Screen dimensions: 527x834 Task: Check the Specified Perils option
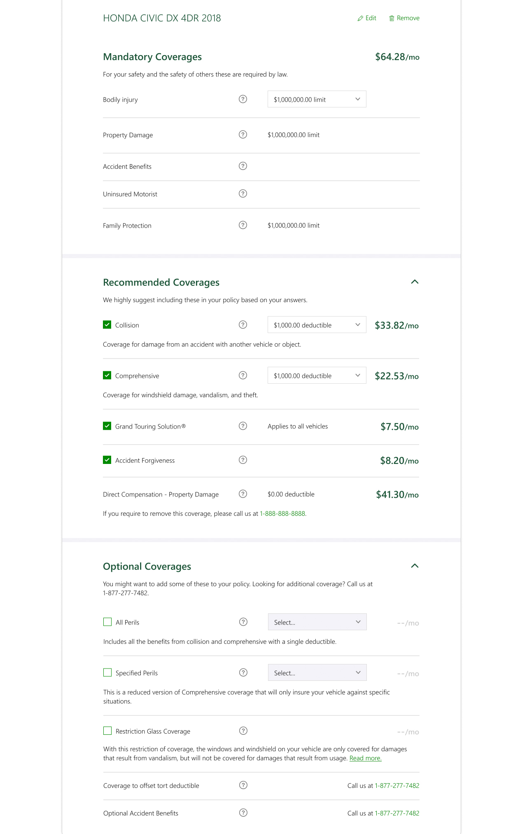[107, 673]
